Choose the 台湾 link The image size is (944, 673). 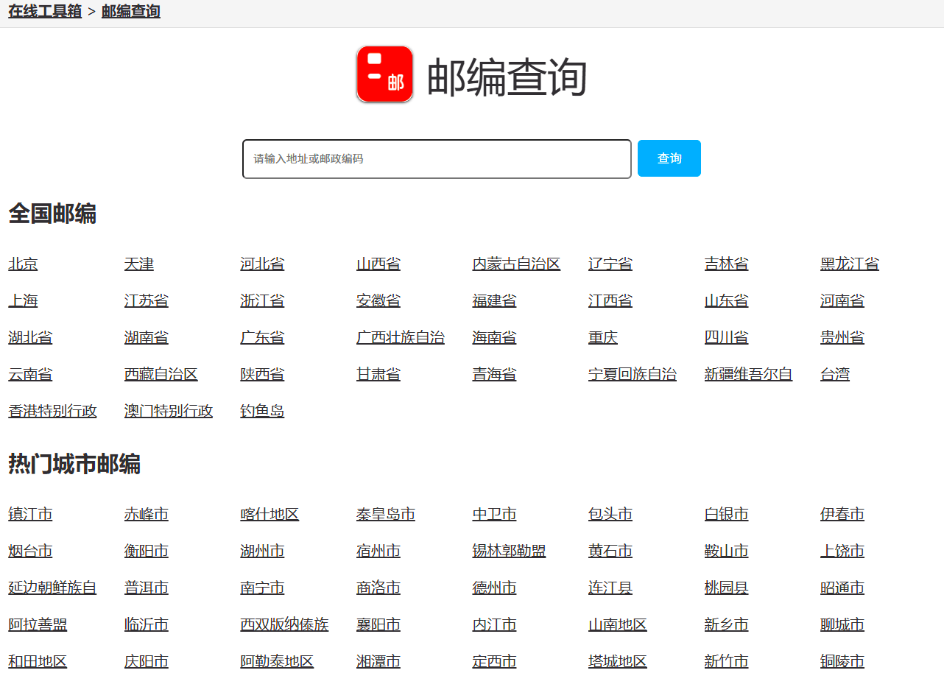point(834,374)
